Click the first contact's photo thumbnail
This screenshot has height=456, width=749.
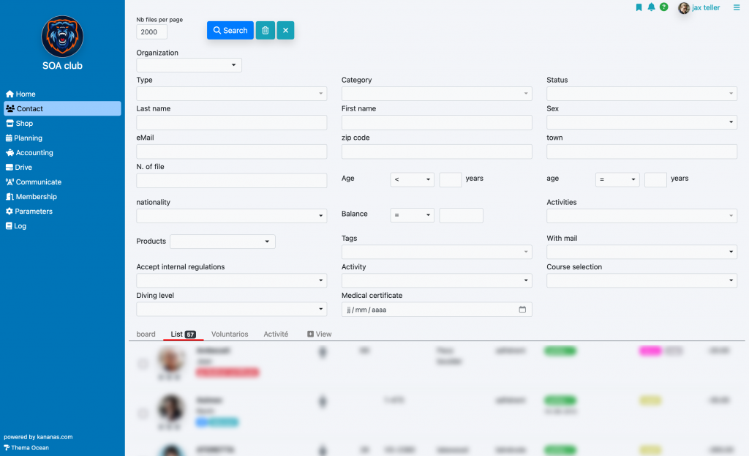pos(171,359)
